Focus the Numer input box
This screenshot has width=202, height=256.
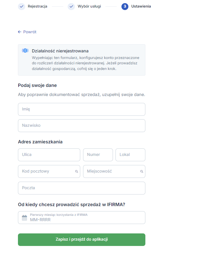(x=98, y=155)
